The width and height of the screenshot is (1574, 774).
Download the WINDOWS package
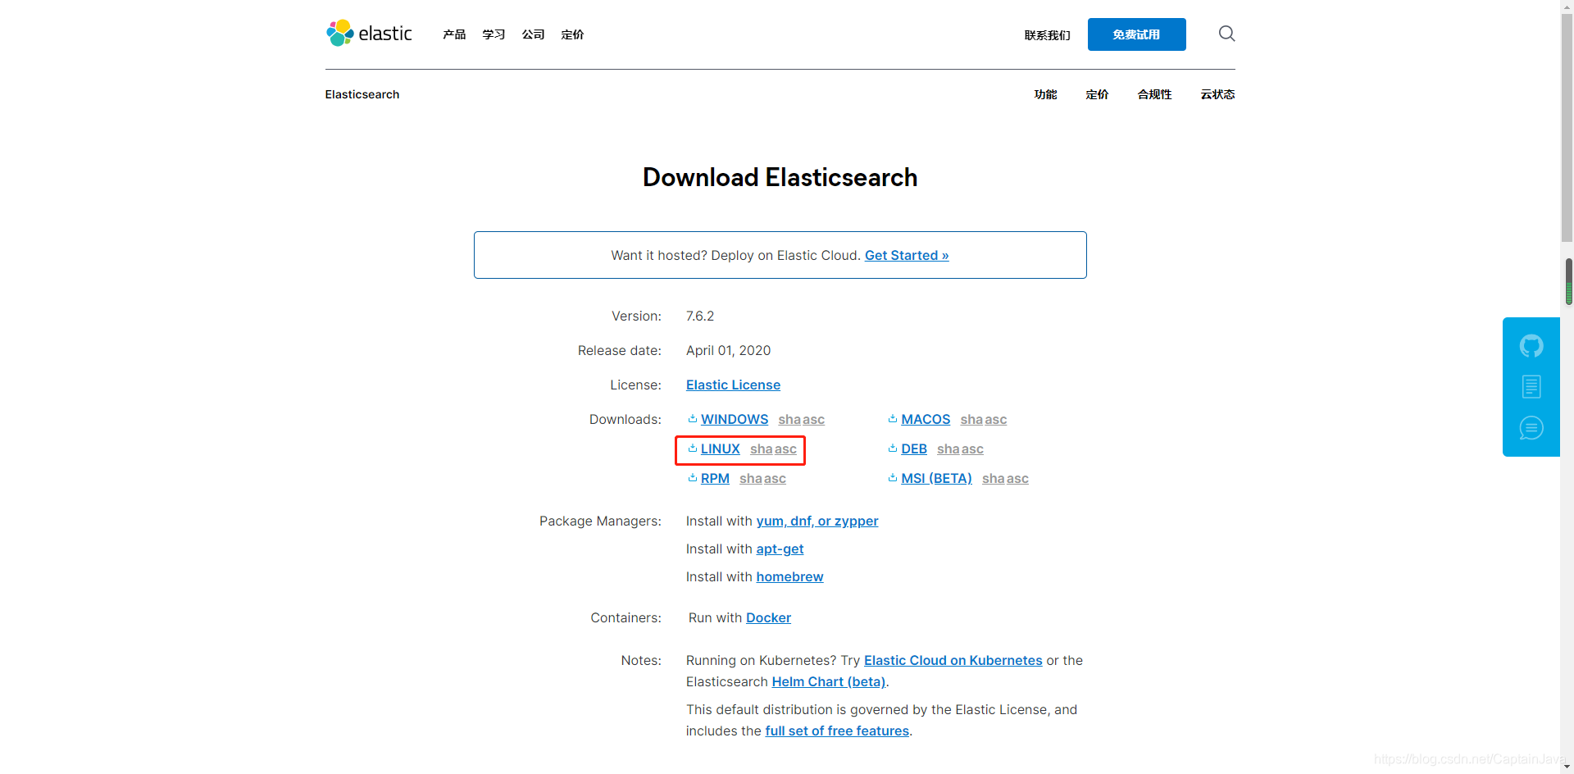click(735, 419)
